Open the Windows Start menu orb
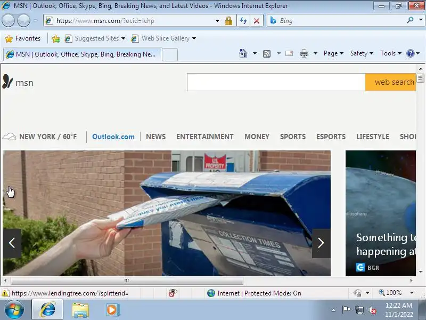The width and height of the screenshot is (426, 320). click(14, 310)
